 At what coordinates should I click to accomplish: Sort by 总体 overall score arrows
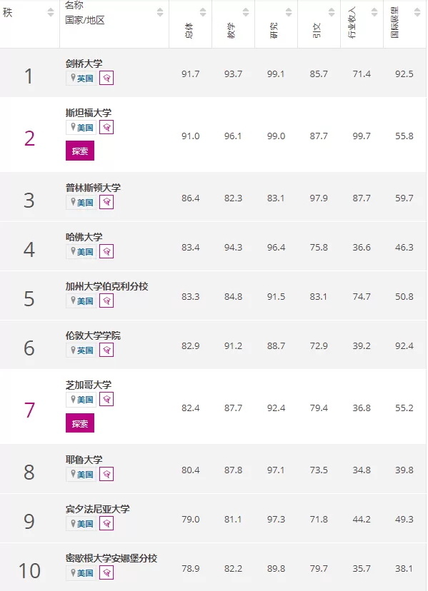point(203,12)
